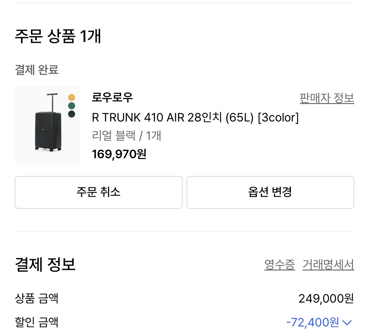Click the brand name 로우로우
Image resolution: width=369 pixels, height=335 pixels.
(x=112, y=98)
